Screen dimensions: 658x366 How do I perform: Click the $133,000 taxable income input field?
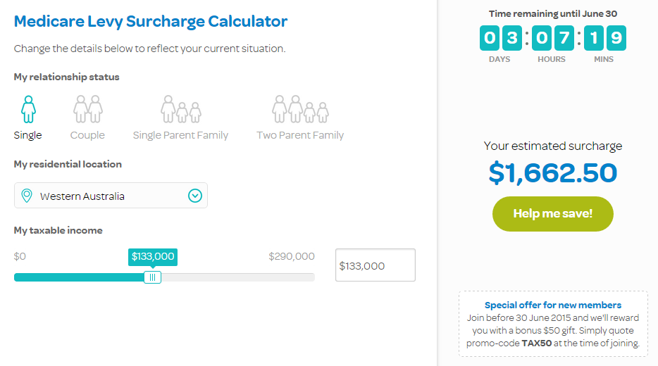click(x=375, y=265)
